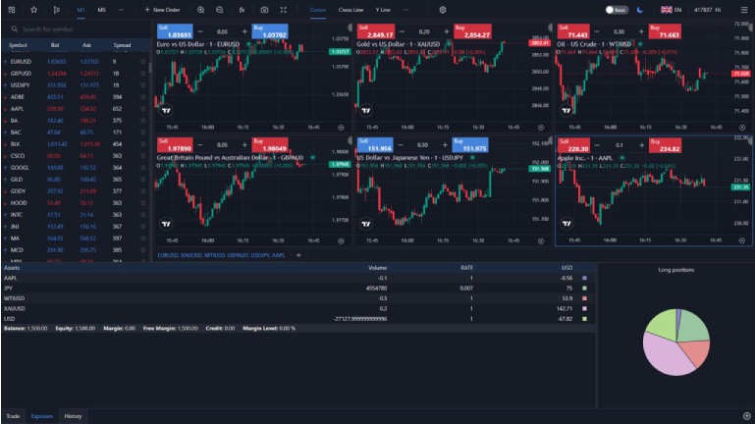Click the bottom-right panel add icon
This screenshot has width=755, height=424.
click(x=747, y=416)
